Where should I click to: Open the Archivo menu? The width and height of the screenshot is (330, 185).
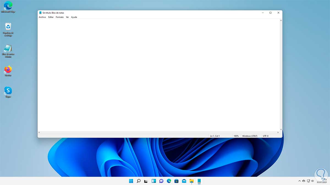point(42,17)
